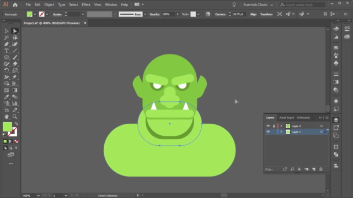The width and height of the screenshot is (353, 198).
Task: Enable Draw Behind mode
Action: pos(10,148)
